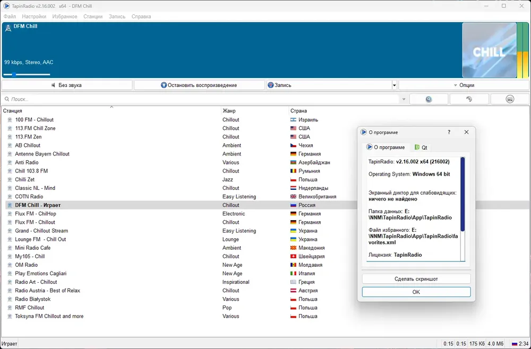The height and width of the screenshot is (349, 531).
Task: Click the CHILL station artwork thumbnail
Action: [490, 50]
